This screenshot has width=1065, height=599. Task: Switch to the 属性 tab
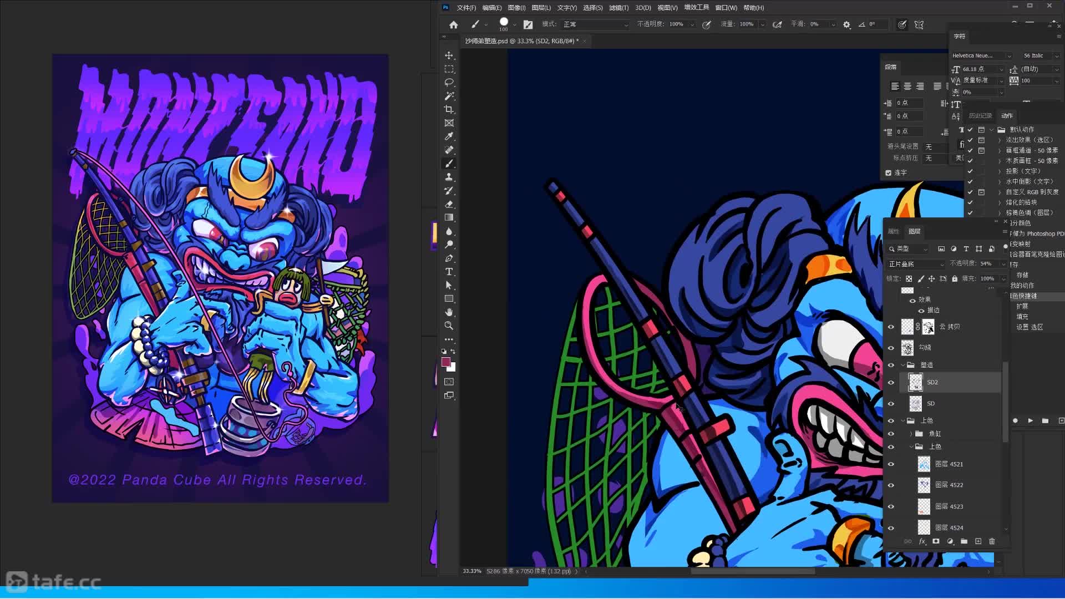pos(894,231)
